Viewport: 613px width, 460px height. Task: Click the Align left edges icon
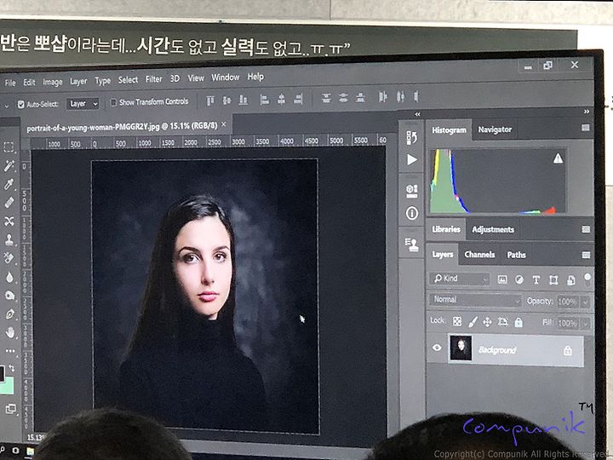point(264,100)
